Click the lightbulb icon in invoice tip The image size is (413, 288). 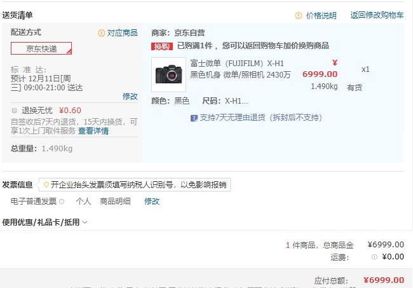tap(46, 185)
